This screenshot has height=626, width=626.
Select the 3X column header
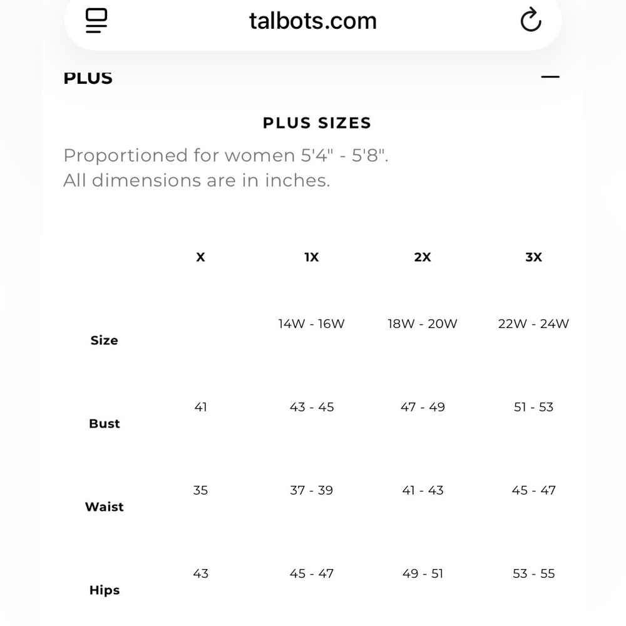pos(533,257)
